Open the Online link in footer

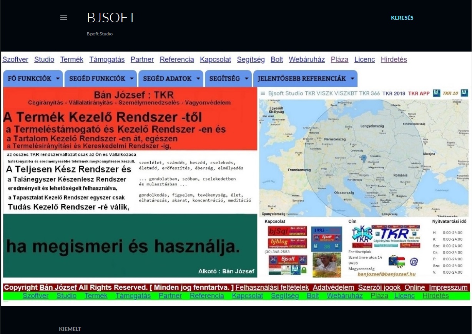[415, 287]
